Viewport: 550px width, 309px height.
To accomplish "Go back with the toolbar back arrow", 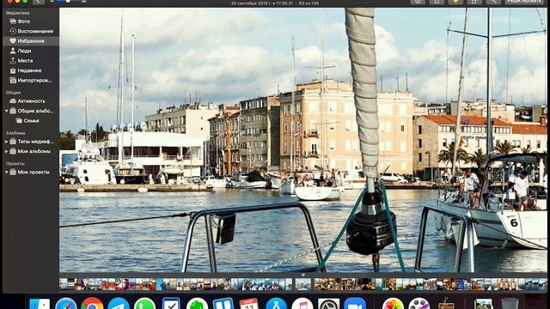I will pyautogui.click(x=38, y=2).
